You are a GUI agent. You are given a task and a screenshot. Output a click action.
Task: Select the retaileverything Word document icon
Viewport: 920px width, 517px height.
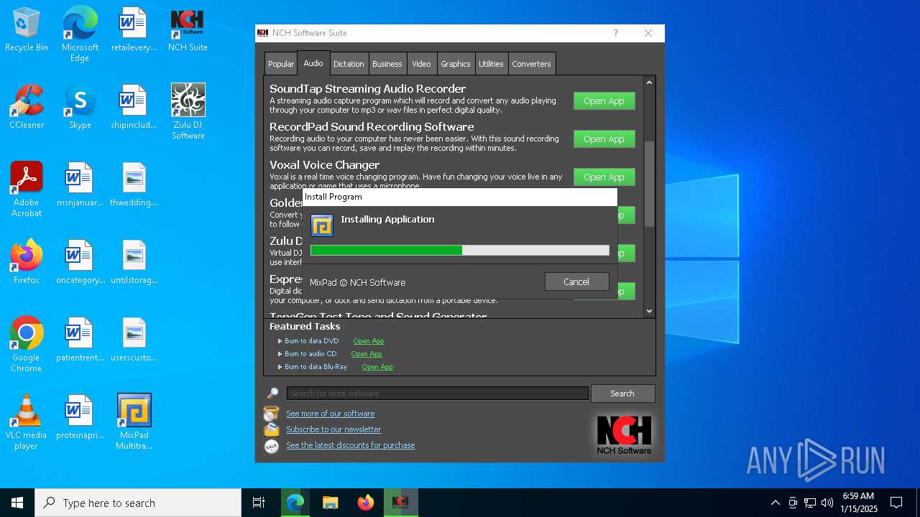pyautogui.click(x=134, y=30)
